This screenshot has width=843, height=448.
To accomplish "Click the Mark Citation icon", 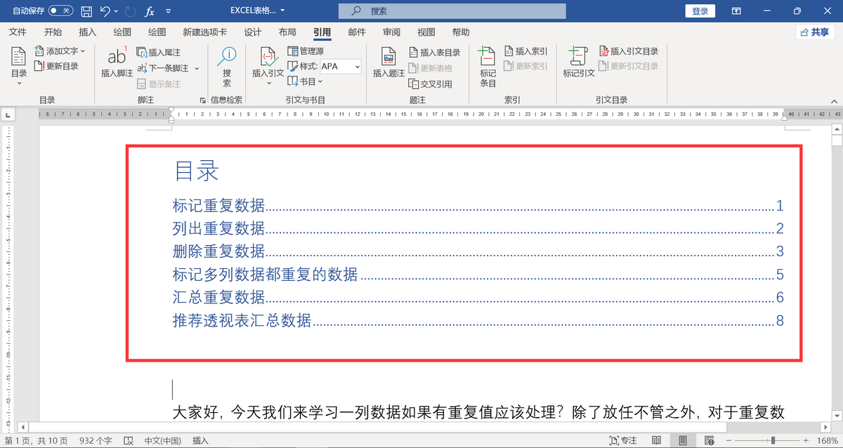I will click(578, 57).
